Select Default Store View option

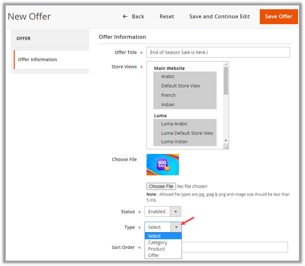pyautogui.click(x=181, y=86)
